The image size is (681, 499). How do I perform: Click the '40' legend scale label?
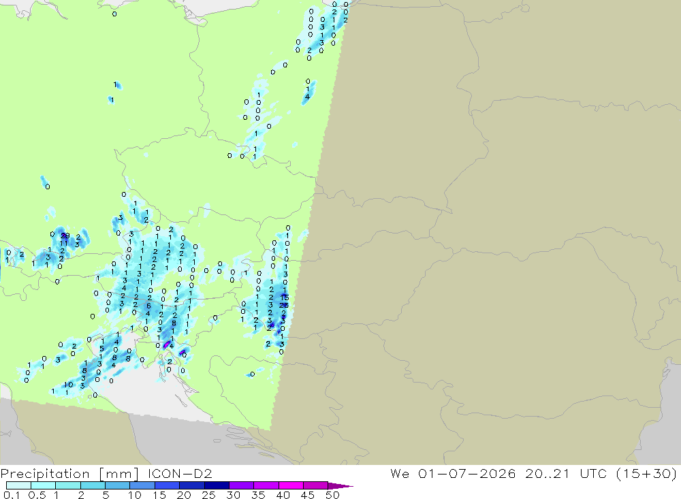click(283, 495)
